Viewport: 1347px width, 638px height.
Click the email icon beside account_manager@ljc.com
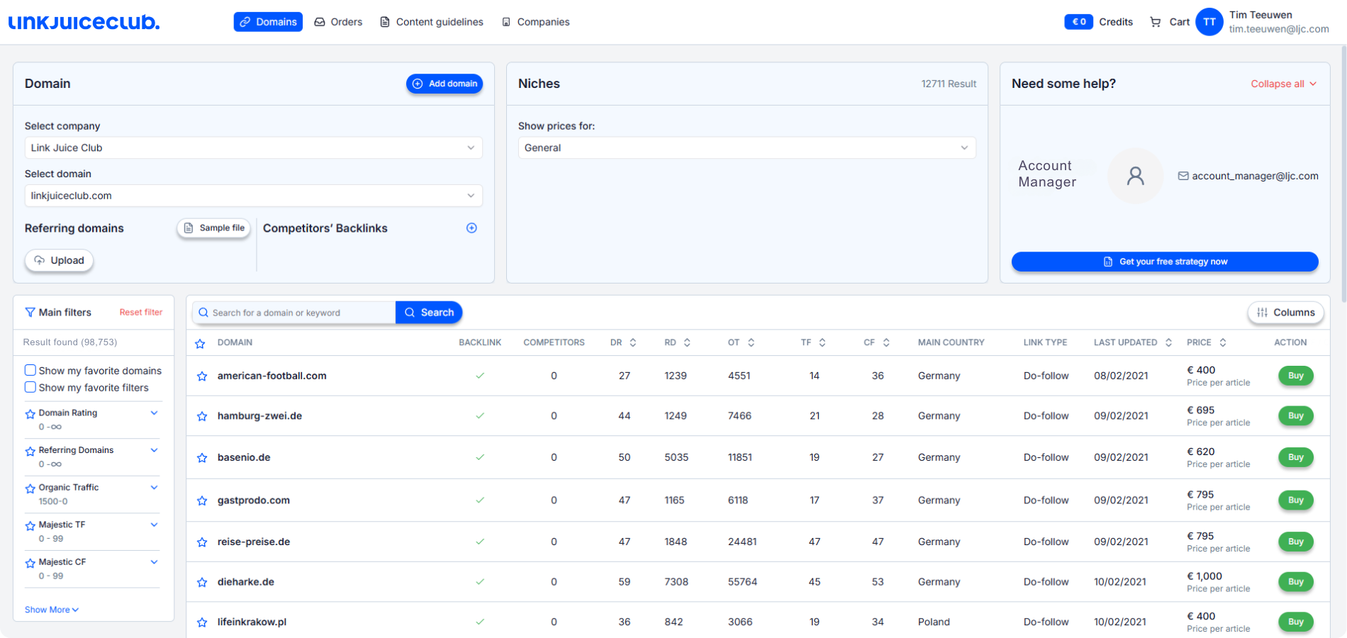(1183, 176)
